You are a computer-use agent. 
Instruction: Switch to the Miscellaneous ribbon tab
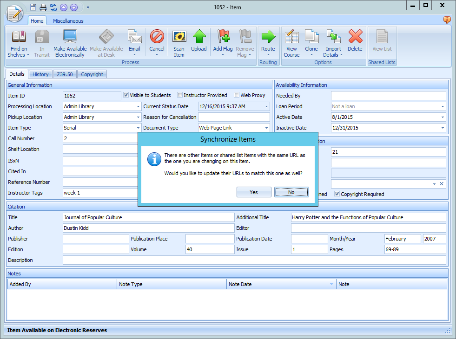tap(68, 20)
